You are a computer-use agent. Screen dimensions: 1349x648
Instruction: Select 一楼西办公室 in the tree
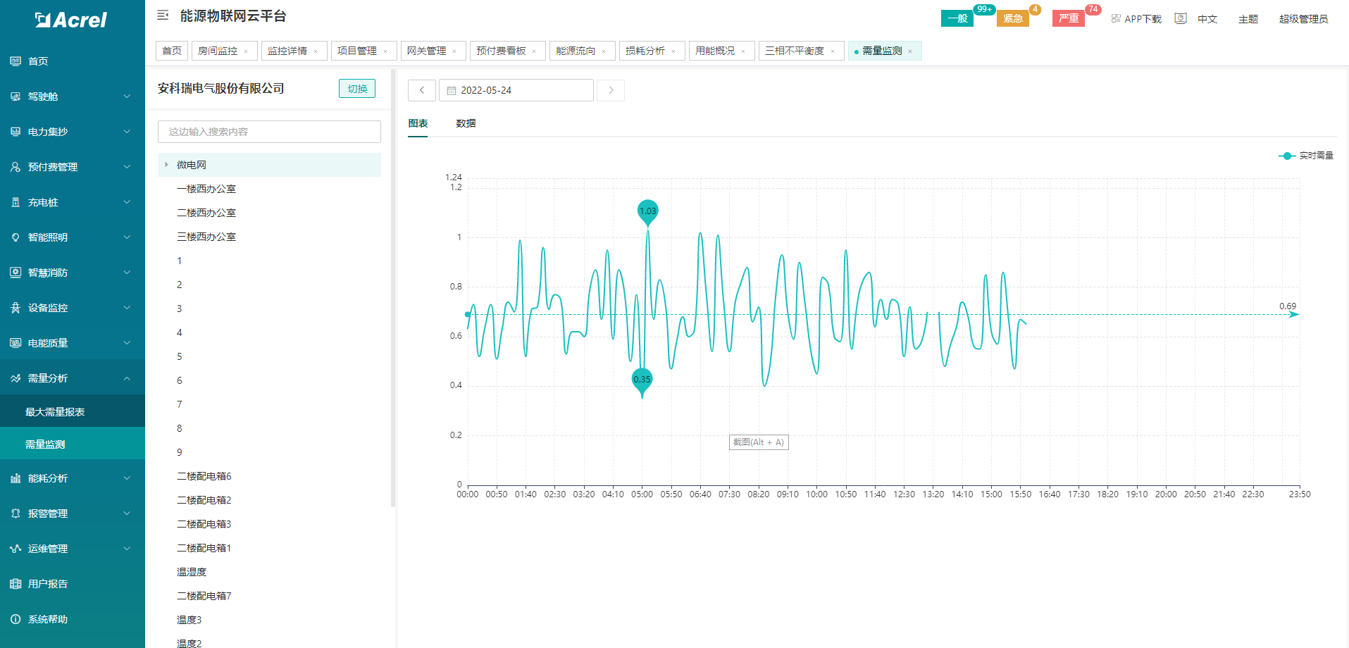coord(206,189)
